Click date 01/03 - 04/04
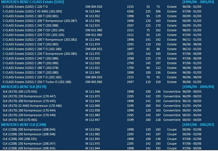218x151 pixels. [x=192, y=106]
